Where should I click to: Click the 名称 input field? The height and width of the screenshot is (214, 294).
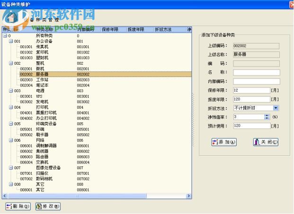click(x=257, y=72)
